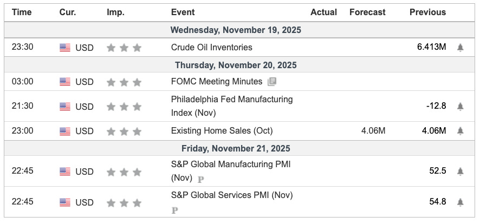Click importance stars for FOMC Meeting Minutes
Screen dimensions: 480x224
click(124, 82)
